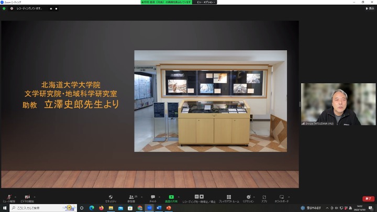Expand share screen options arrow
Viewport: 377px width, 212px height.
[x=179, y=197]
